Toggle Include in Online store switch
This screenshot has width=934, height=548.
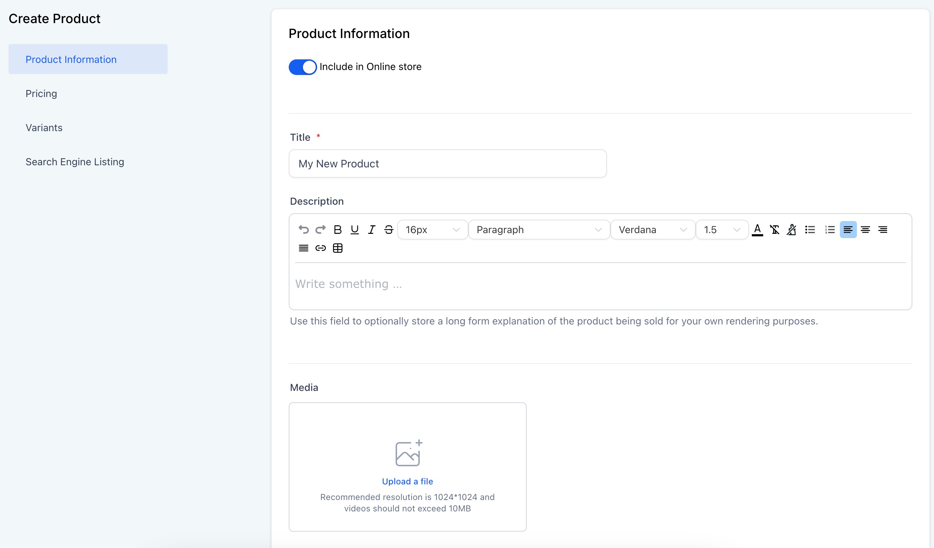click(x=303, y=67)
